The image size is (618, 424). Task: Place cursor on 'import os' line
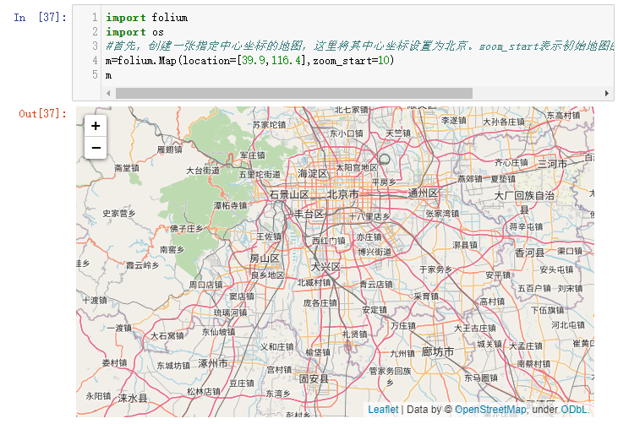134,32
